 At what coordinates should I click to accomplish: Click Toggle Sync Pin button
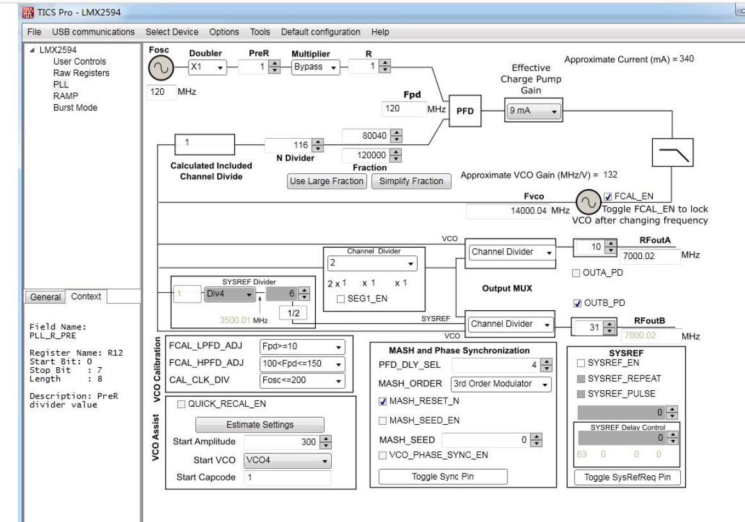click(443, 477)
